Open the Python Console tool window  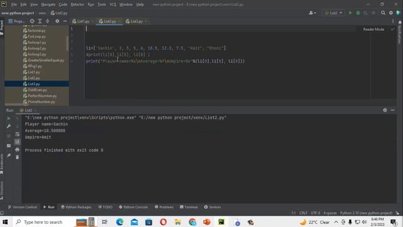tap(133, 207)
